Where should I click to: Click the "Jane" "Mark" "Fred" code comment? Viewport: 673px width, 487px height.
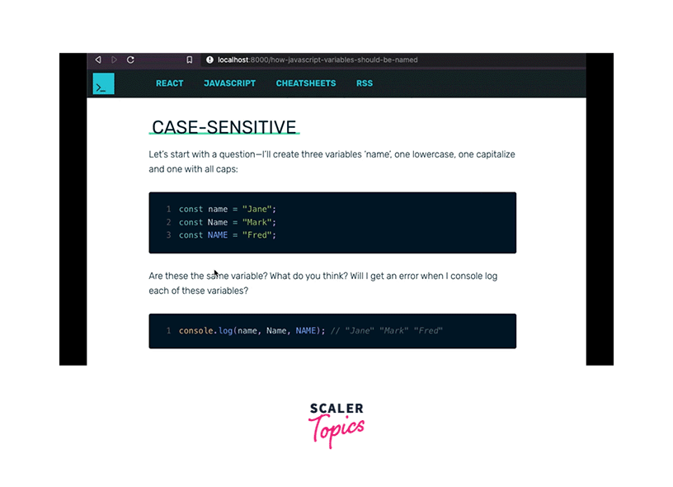[x=386, y=331]
